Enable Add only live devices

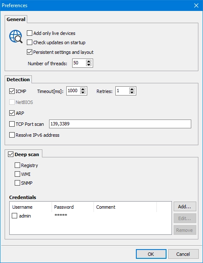click(30, 33)
